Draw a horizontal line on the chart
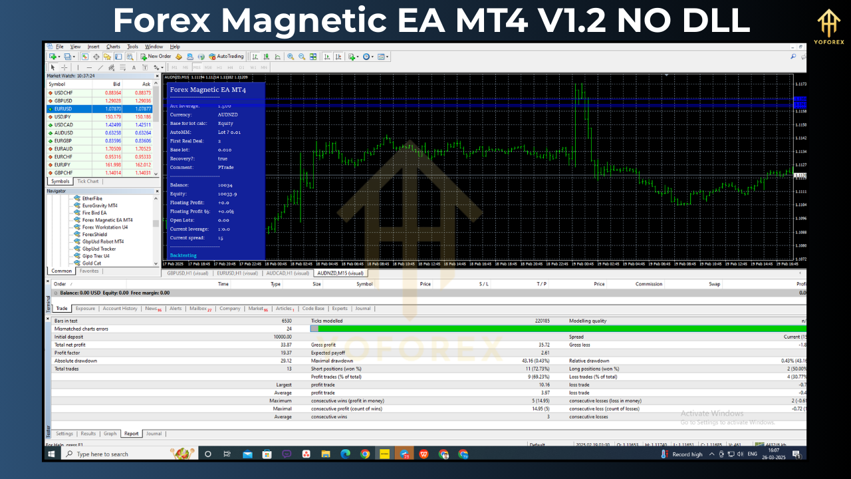 90,67
